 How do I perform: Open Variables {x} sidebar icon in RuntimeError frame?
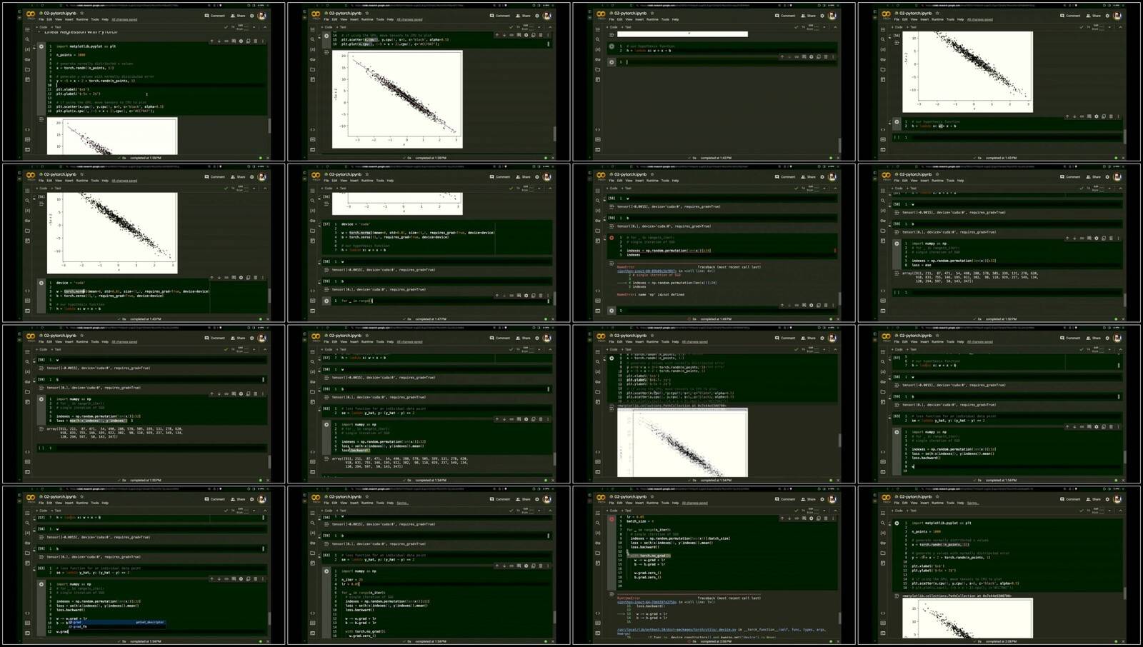598,533
